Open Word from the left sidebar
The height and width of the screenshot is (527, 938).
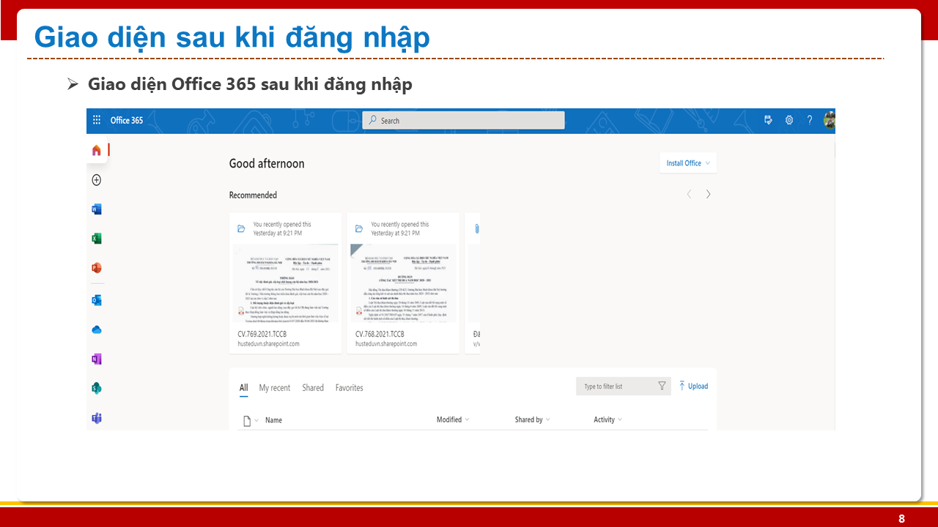pyautogui.click(x=97, y=209)
